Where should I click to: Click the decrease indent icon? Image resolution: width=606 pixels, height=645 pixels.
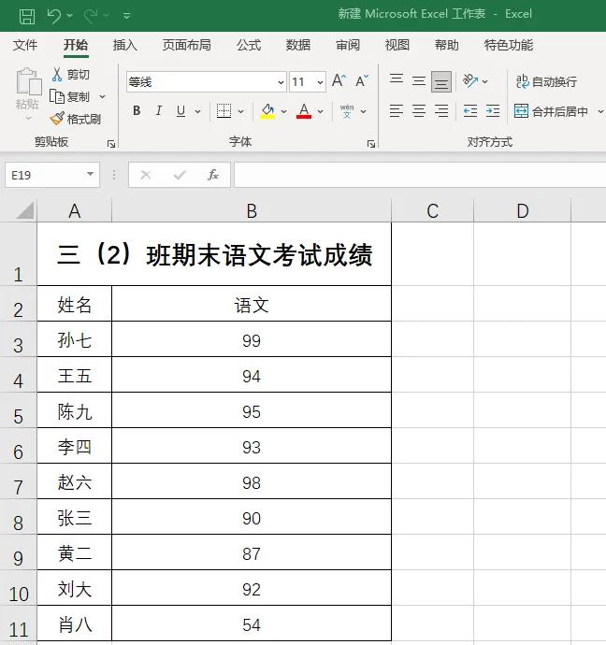[469, 111]
